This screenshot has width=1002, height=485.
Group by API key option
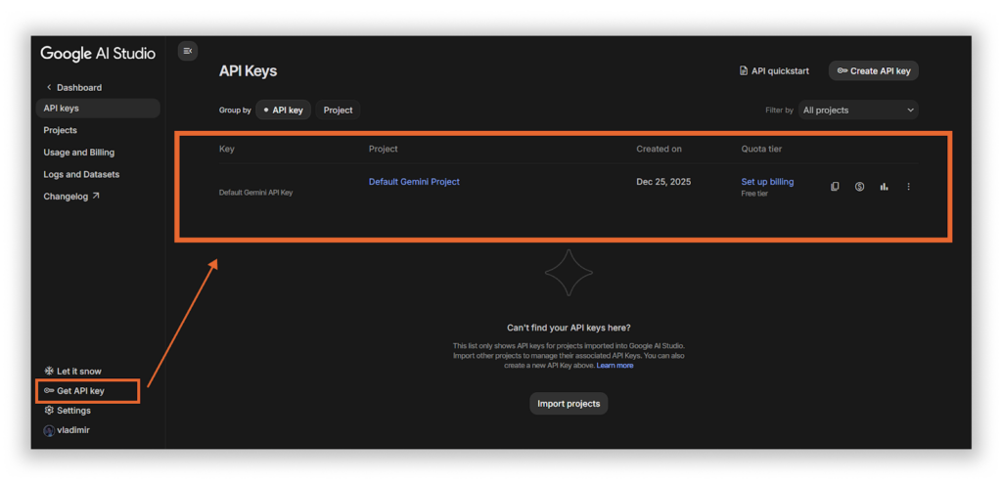click(x=284, y=110)
